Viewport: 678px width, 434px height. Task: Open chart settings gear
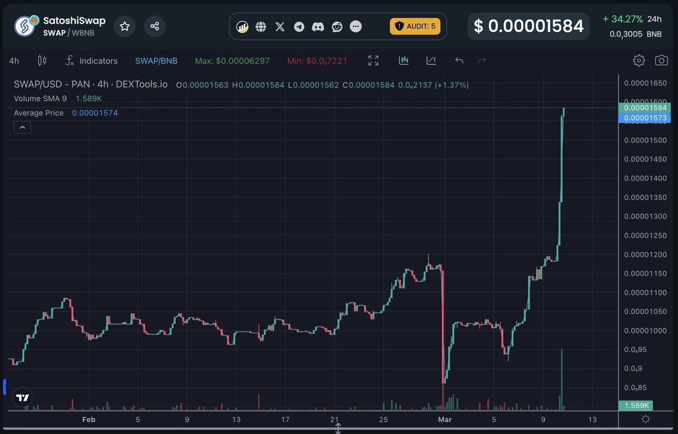point(639,60)
